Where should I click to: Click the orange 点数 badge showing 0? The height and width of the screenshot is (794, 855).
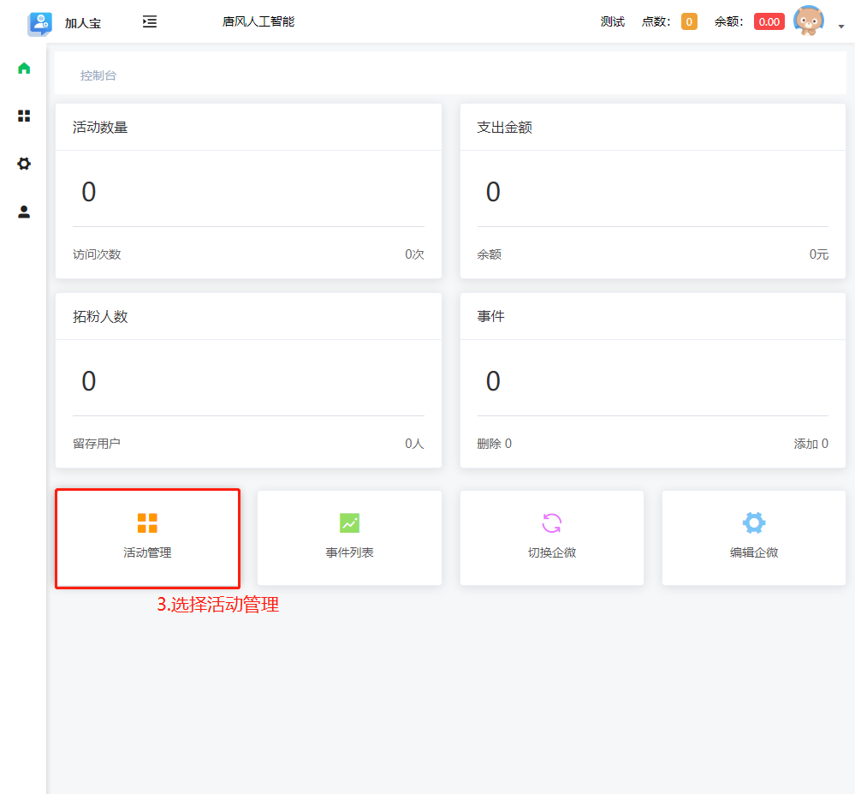689,21
